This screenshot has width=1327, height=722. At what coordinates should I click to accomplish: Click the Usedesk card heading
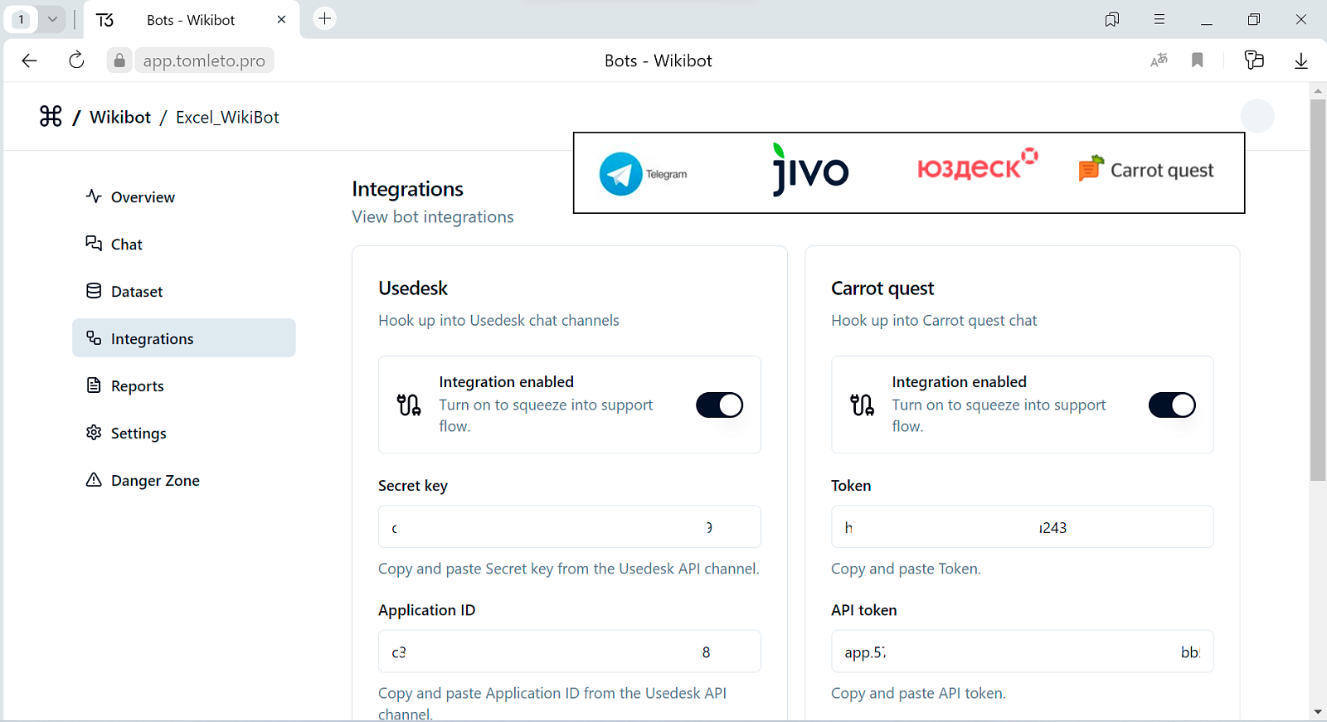(x=413, y=288)
